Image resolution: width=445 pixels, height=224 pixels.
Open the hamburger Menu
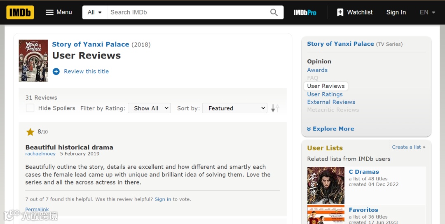click(x=59, y=12)
